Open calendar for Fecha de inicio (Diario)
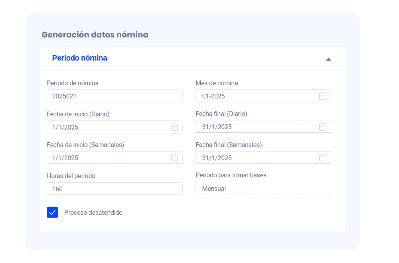Viewport: 399px width, 263px height. pos(174,127)
